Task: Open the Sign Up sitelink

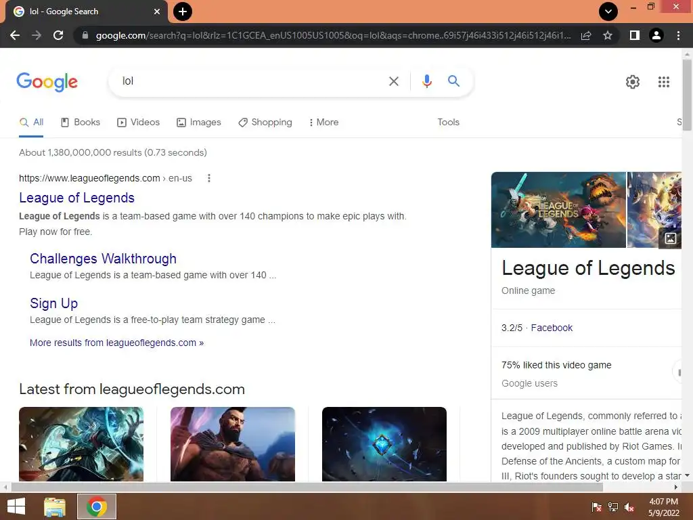Action: pyautogui.click(x=54, y=303)
